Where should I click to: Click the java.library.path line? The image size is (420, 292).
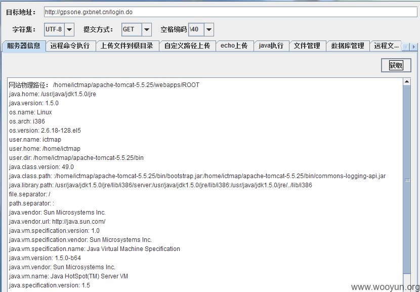click(x=160, y=185)
